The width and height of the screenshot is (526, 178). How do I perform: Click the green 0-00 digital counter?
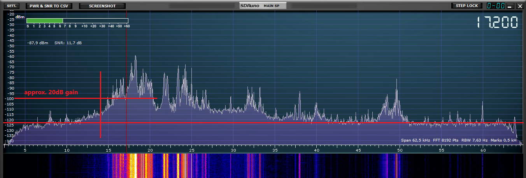point(495,6)
